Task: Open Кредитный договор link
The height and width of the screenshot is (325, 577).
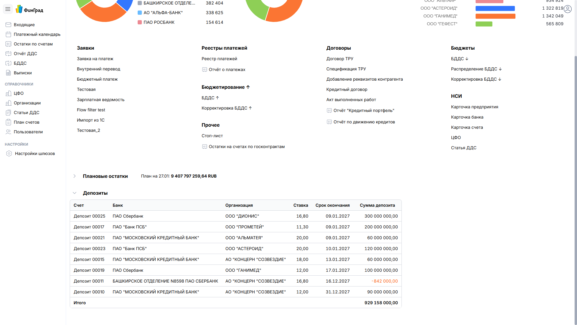Action: point(347,89)
